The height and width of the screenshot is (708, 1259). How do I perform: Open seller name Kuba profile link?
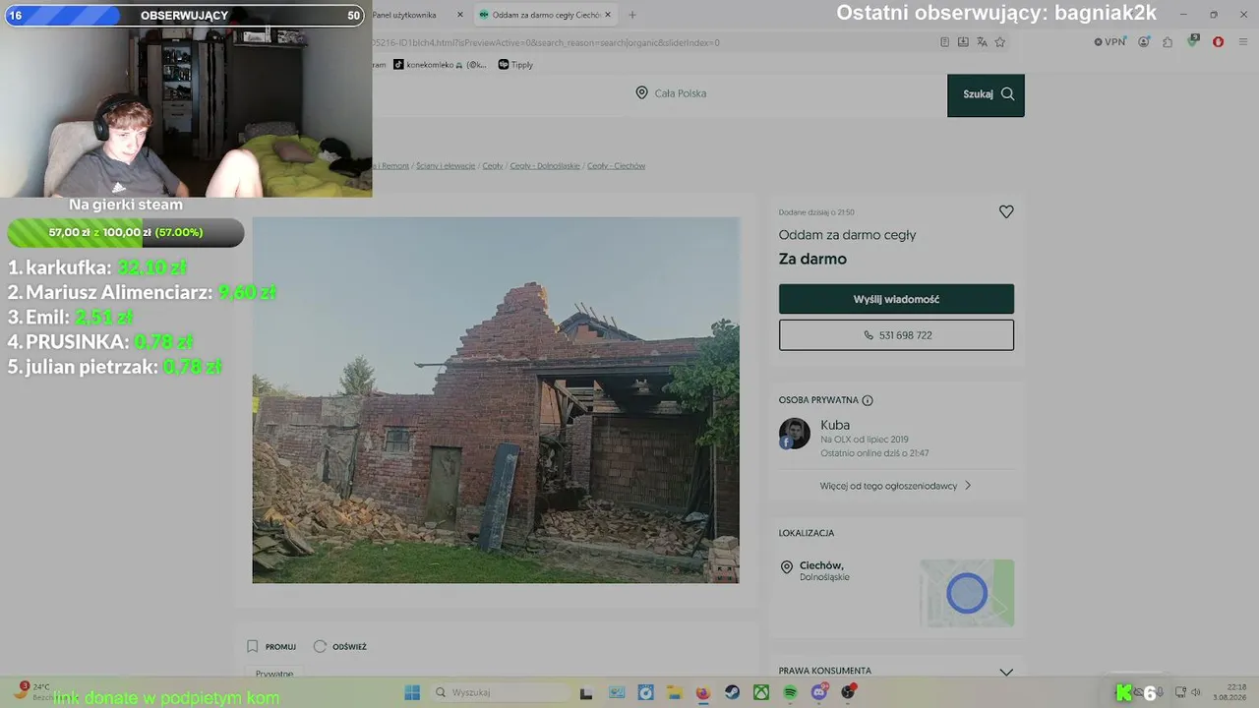(835, 425)
